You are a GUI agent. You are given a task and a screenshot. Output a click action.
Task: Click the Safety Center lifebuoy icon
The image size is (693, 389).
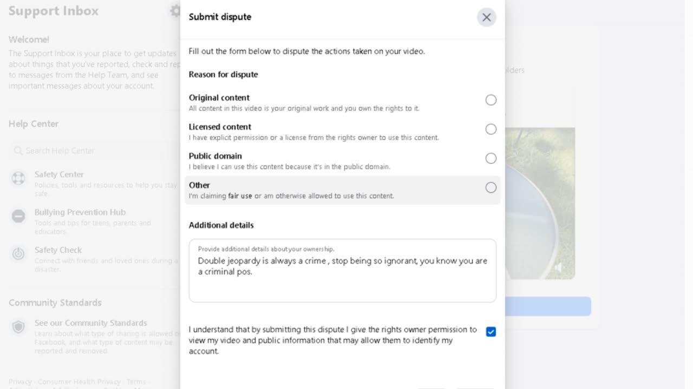coord(18,179)
